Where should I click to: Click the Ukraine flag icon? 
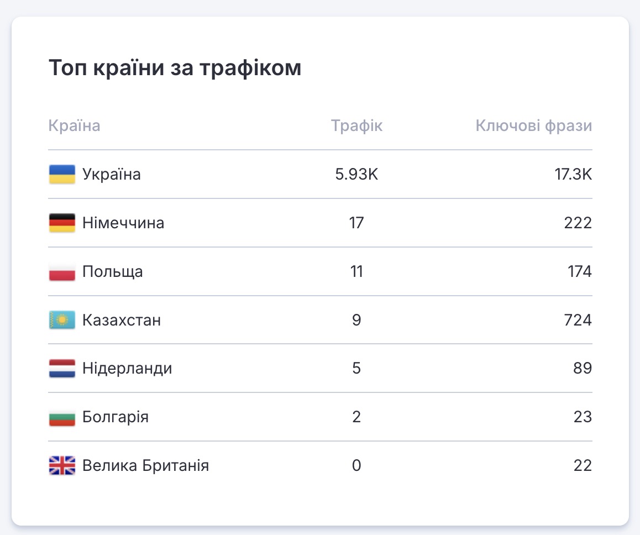62,175
